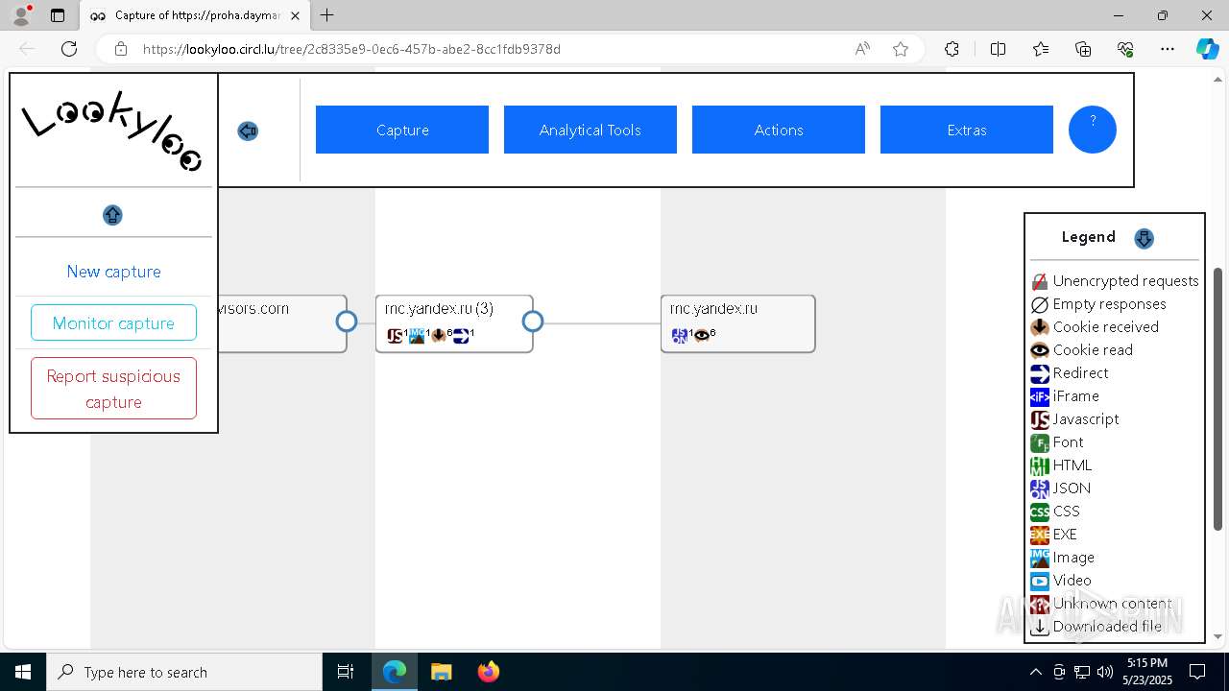Open Edge Collections
The height and width of the screenshot is (691, 1229).
pos(1083,49)
